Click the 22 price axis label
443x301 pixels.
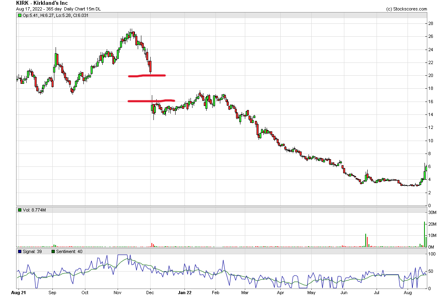(431, 63)
